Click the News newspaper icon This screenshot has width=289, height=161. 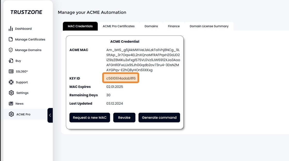[x=11, y=103]
